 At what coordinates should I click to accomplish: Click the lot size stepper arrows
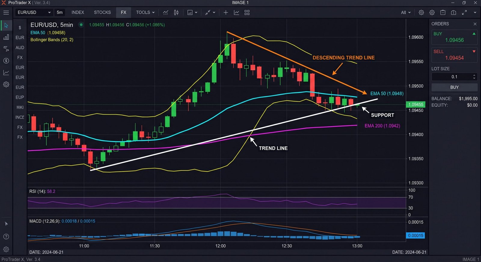click(474, 77)
